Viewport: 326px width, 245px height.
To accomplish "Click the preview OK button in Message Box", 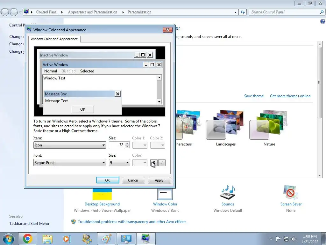I will pos(83,109).
